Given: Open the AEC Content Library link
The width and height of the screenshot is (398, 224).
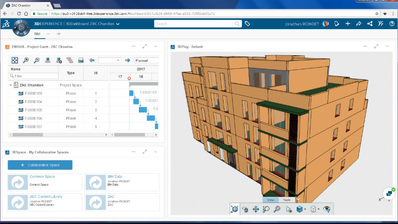Looking at the screenshot, I should [x=46, y=196].
